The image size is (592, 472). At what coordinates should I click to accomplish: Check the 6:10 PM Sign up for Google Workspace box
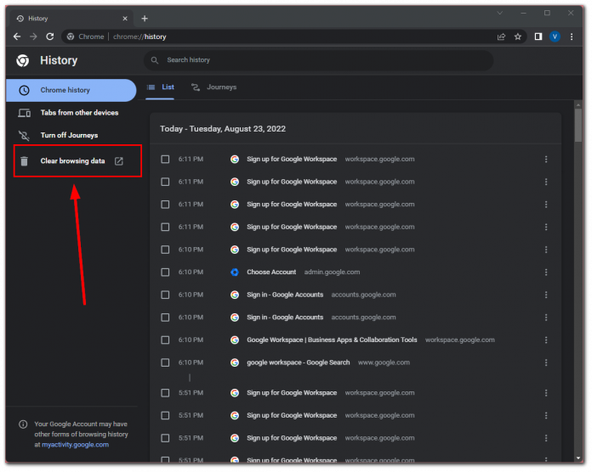[x=165, y=250]
